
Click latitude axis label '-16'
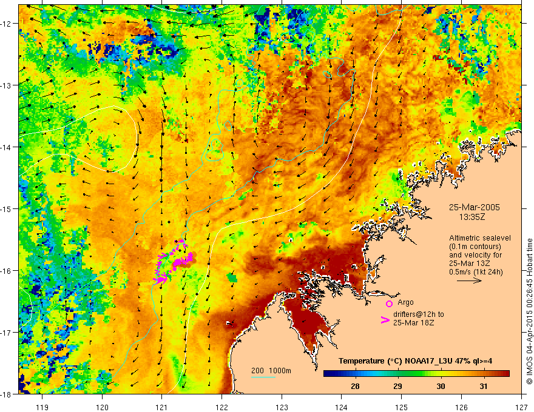coord(6,271)
